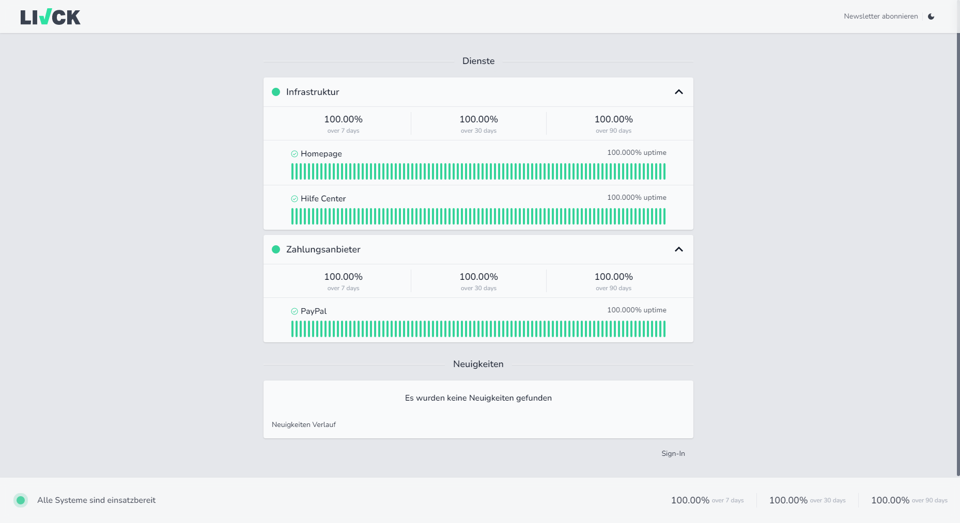Click the footer all-systems status indicator

click(21, 500)
